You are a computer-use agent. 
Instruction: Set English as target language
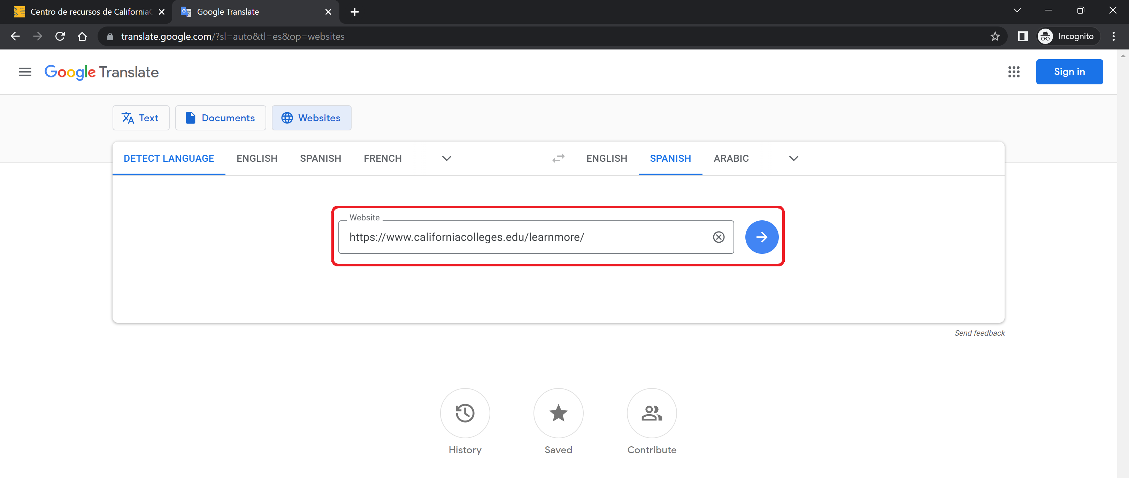607,158
